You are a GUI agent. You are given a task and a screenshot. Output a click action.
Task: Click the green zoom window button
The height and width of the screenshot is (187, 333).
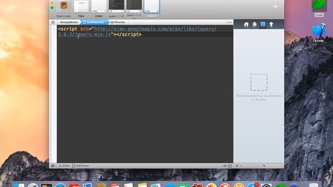pyautogui.click(x=52, y=8)
